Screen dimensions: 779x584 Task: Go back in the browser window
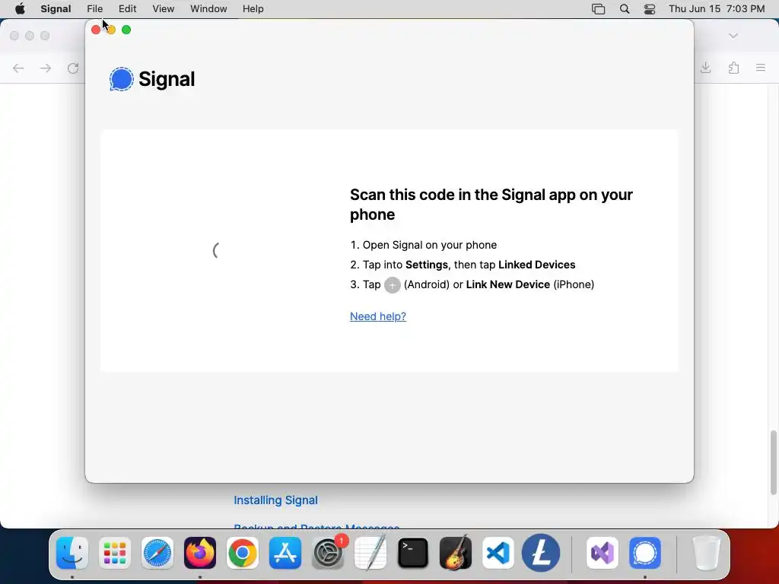pos(18,68)
